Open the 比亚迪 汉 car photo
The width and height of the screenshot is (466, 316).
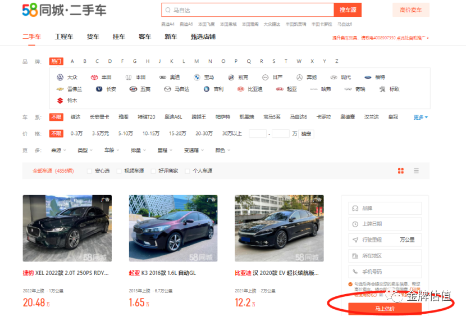[x=279, y=228]
